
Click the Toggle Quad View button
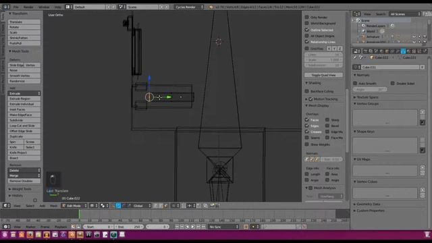click(x=323, y=75)
